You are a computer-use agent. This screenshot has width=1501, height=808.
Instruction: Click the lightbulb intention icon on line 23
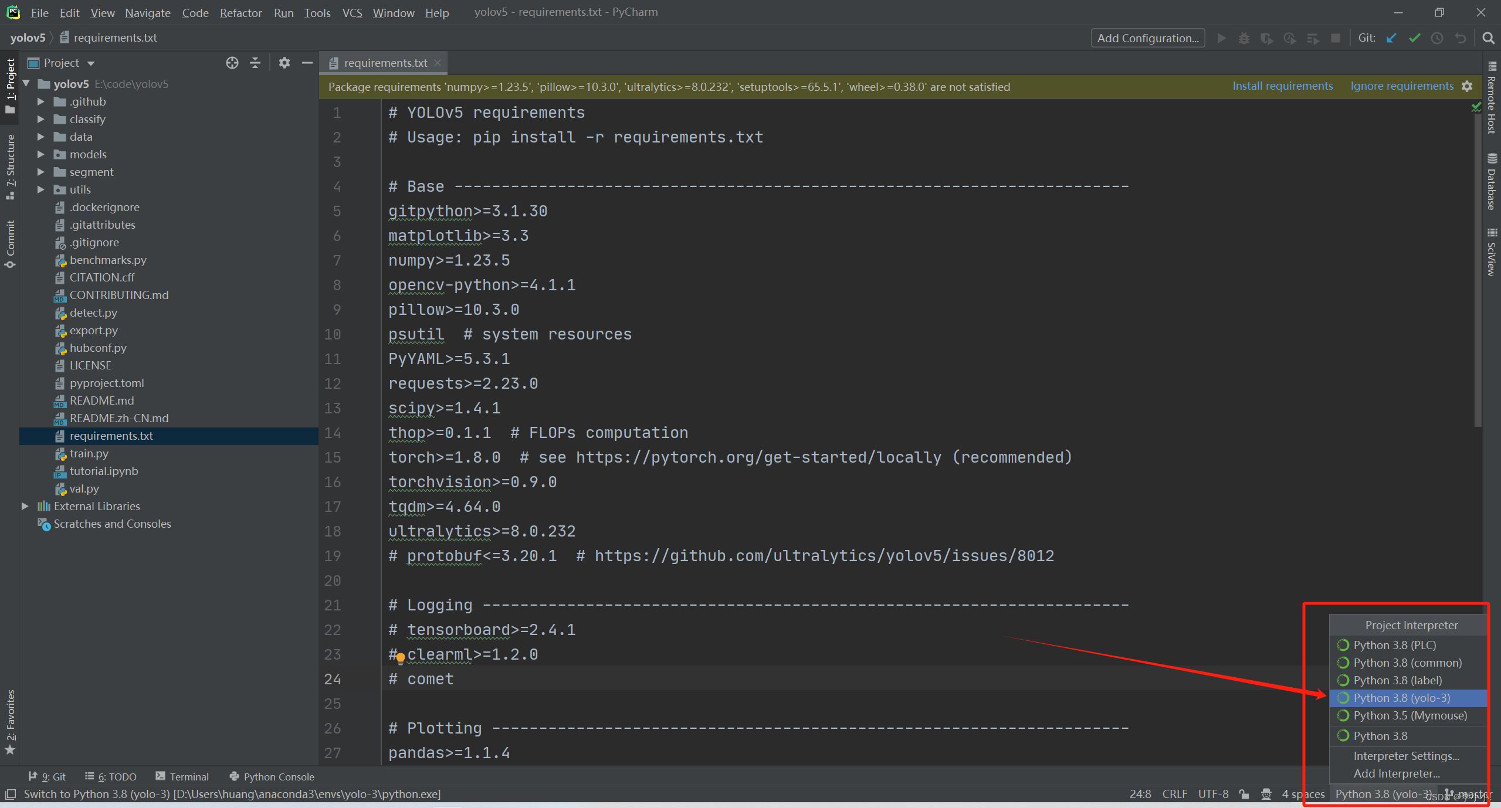(400, 658)
